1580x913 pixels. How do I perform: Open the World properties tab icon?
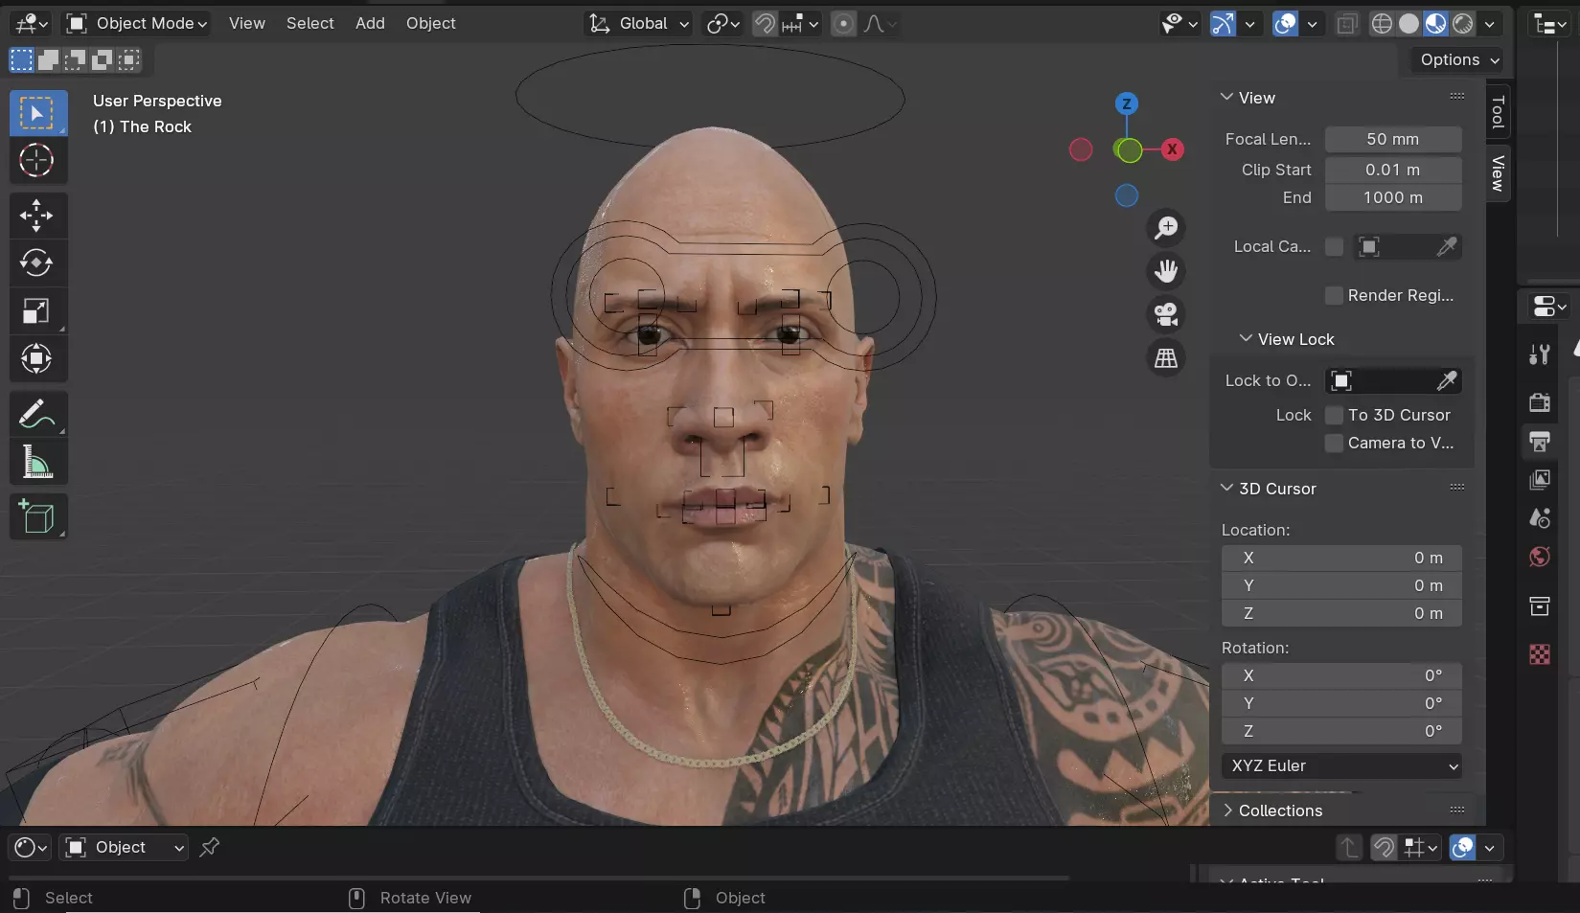pyautogui.click(x=1540, y=558)
